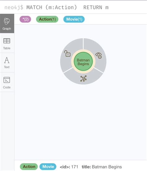The height and width of the screenshot is (171, 147).
Task: Click the Code terminal icon
Action: 7,80
